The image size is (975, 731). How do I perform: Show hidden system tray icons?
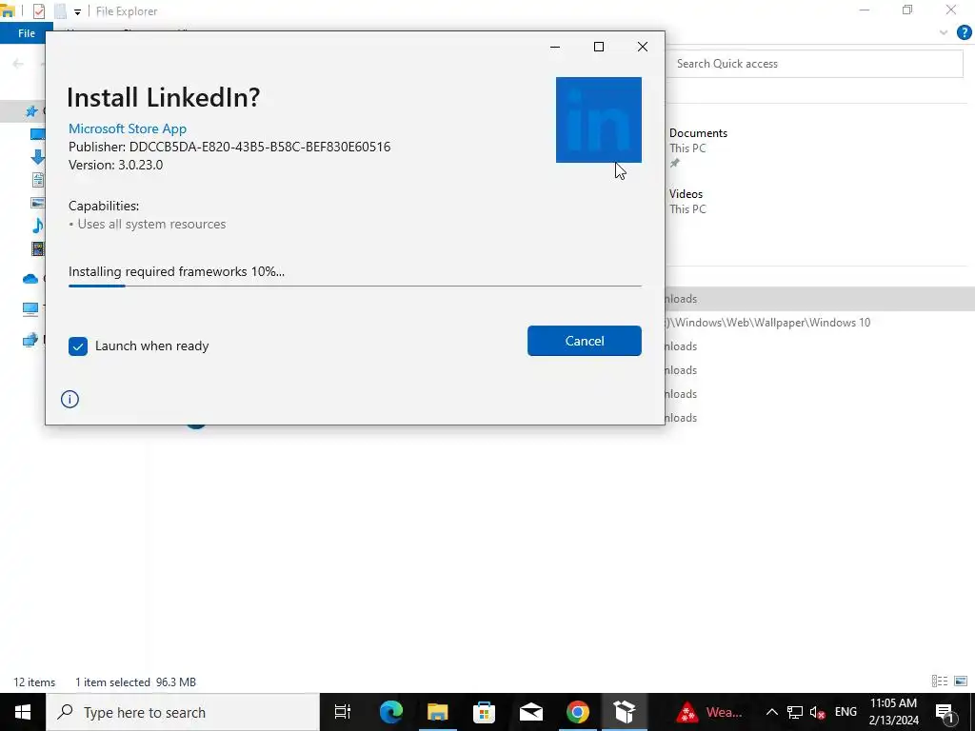[x=771, y=712]
